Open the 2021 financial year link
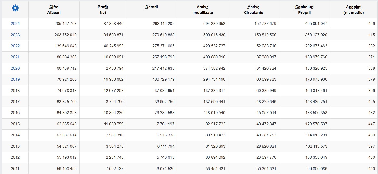The image size is (378, 174). pos(15,57)
